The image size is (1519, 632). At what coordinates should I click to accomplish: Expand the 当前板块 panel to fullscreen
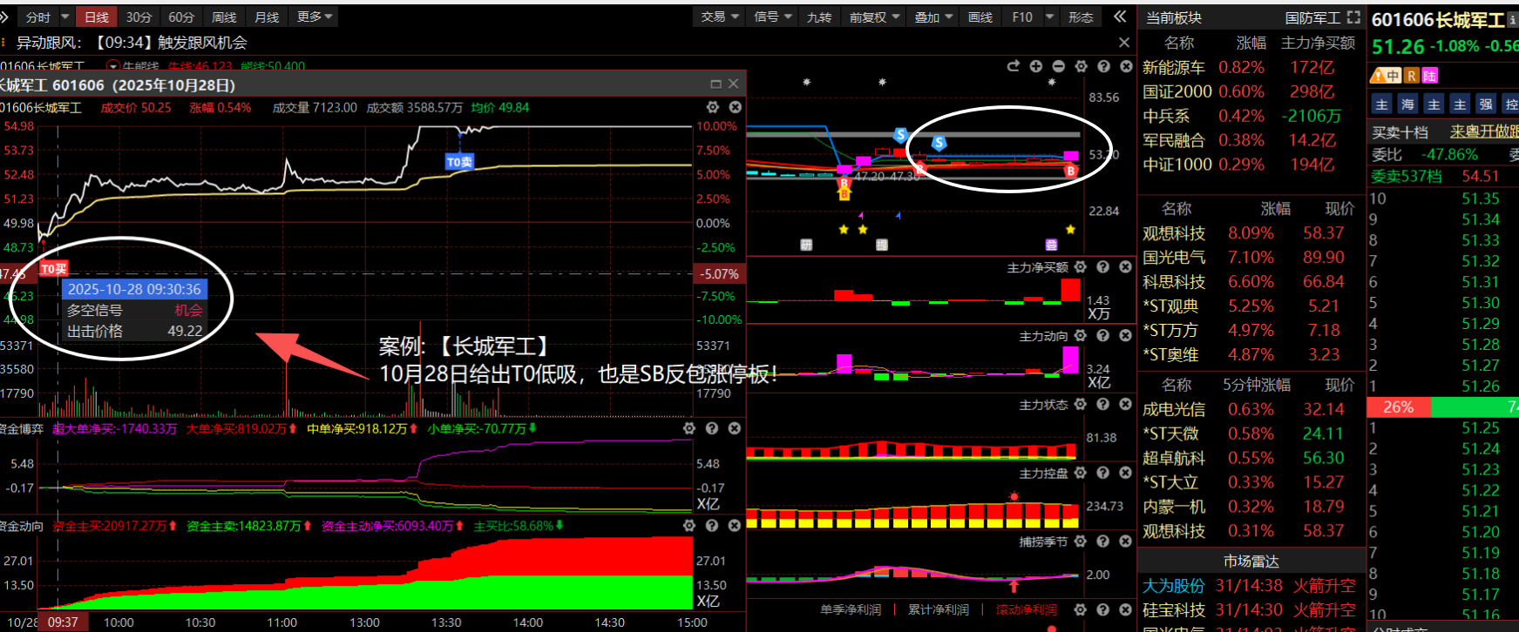(x=1353, y=17)
